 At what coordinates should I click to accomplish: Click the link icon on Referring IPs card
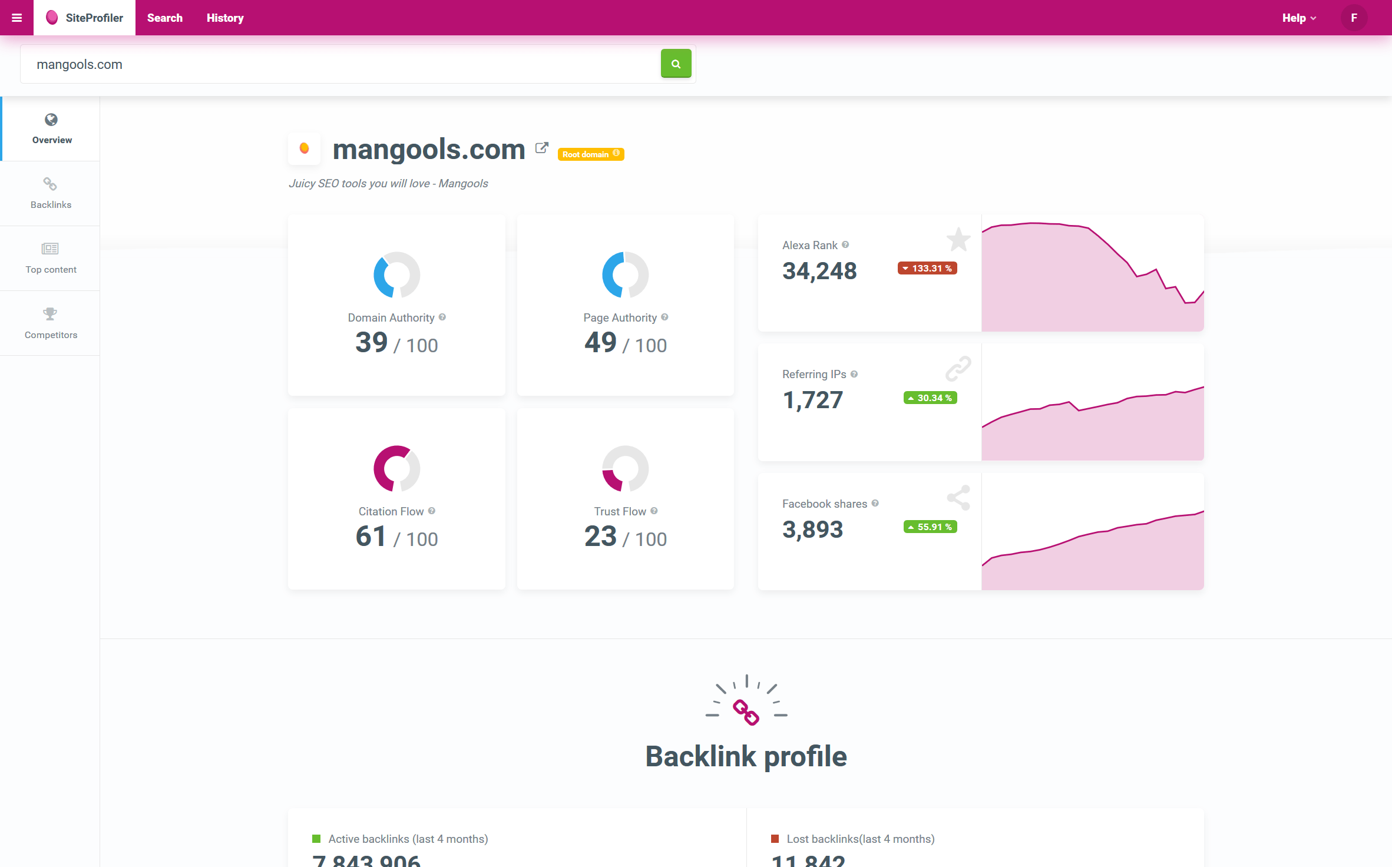click(958, 368)
